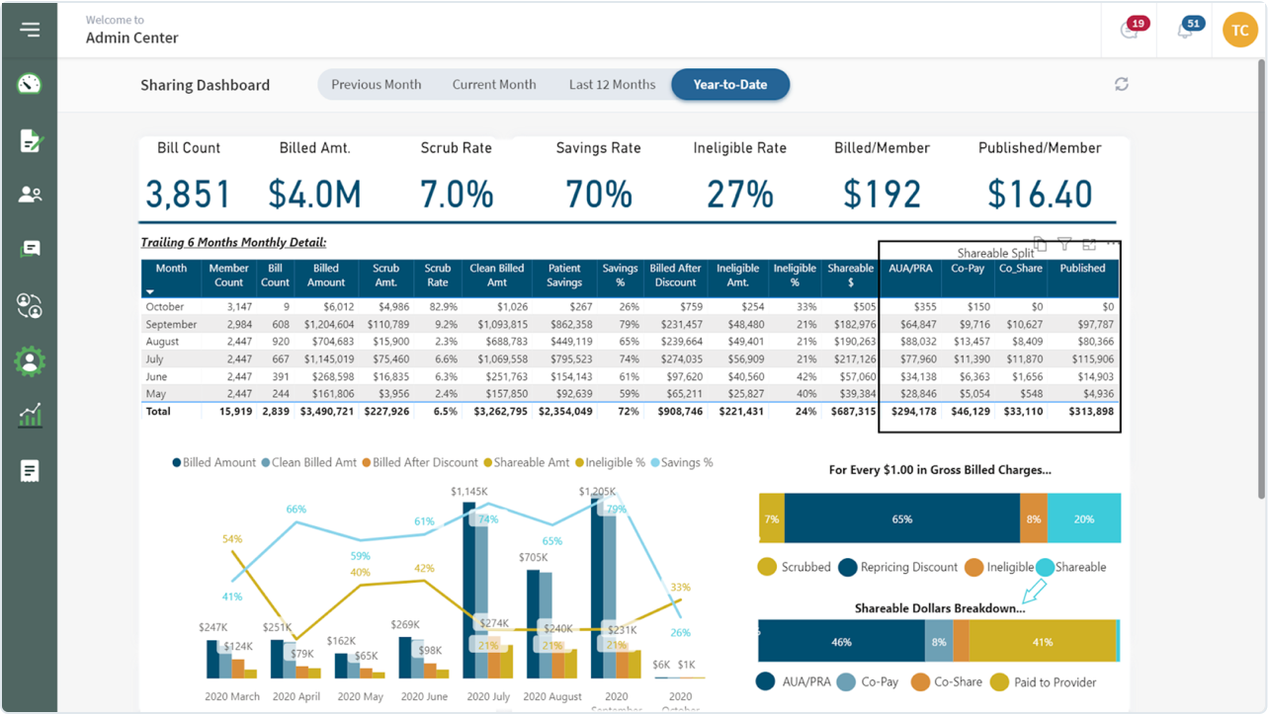Open the members sidebar icon
The width and height of the screenshot is (1269, 715).
[30, 195]
